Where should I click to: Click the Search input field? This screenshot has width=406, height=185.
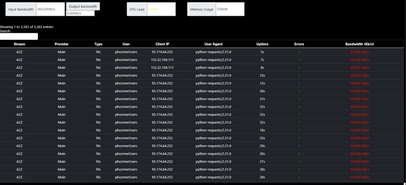coord(19,37)
